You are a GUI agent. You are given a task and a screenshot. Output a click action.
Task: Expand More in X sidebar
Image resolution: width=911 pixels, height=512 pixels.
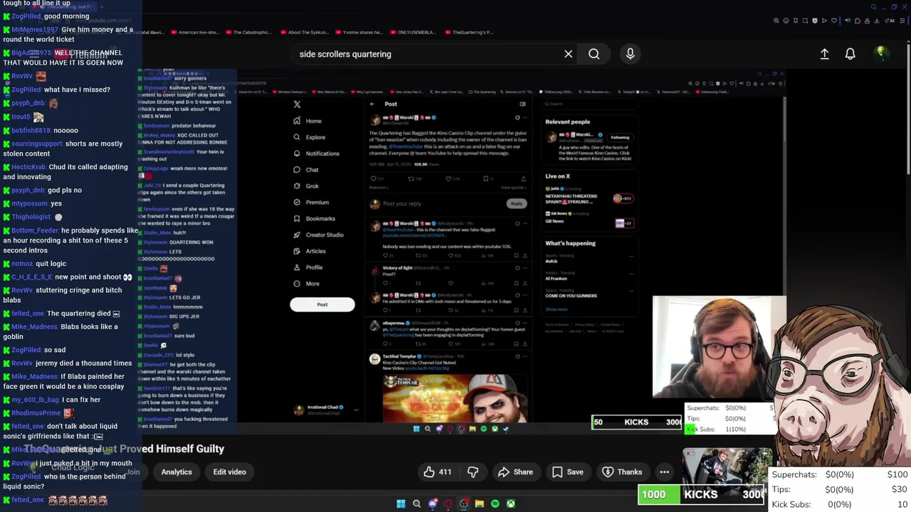point(307,284)
